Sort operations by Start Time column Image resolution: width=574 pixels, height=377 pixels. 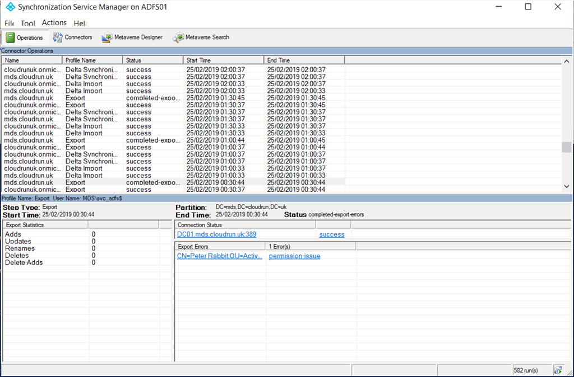[223, 60]
